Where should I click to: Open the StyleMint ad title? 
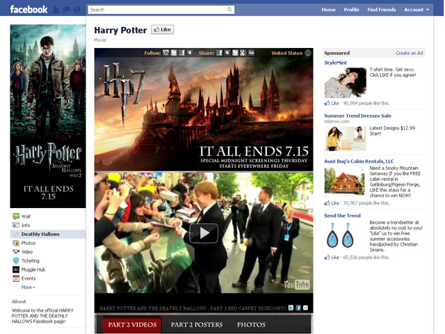(x=335, y=63)
